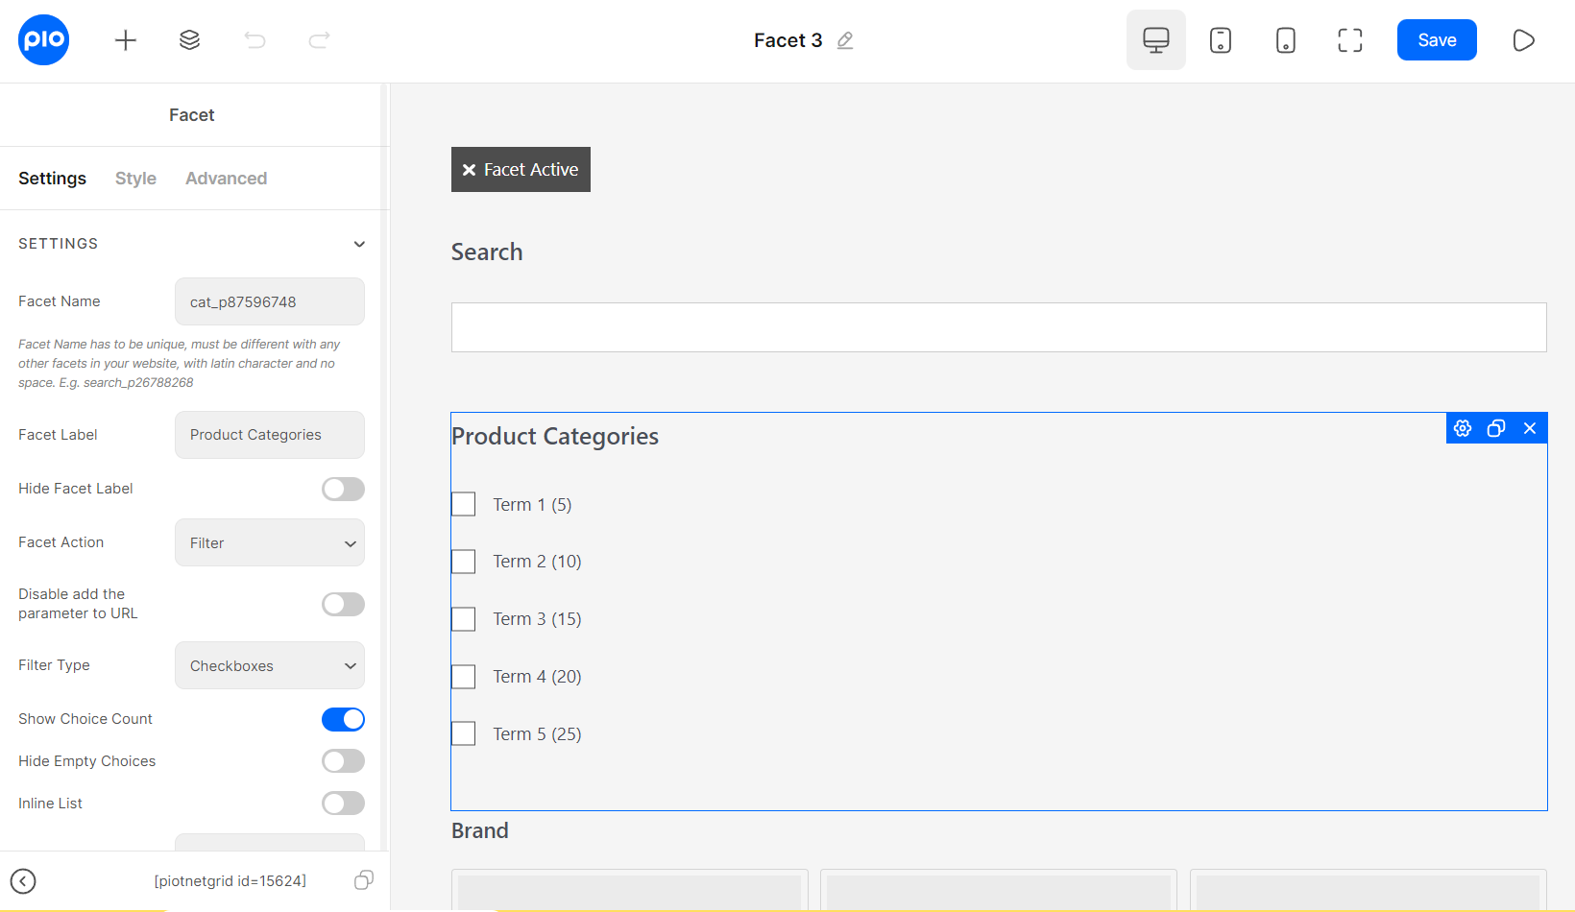The image size is (1575, 912).
Task: Collapse the SETTINGS section
Action: 359,244
